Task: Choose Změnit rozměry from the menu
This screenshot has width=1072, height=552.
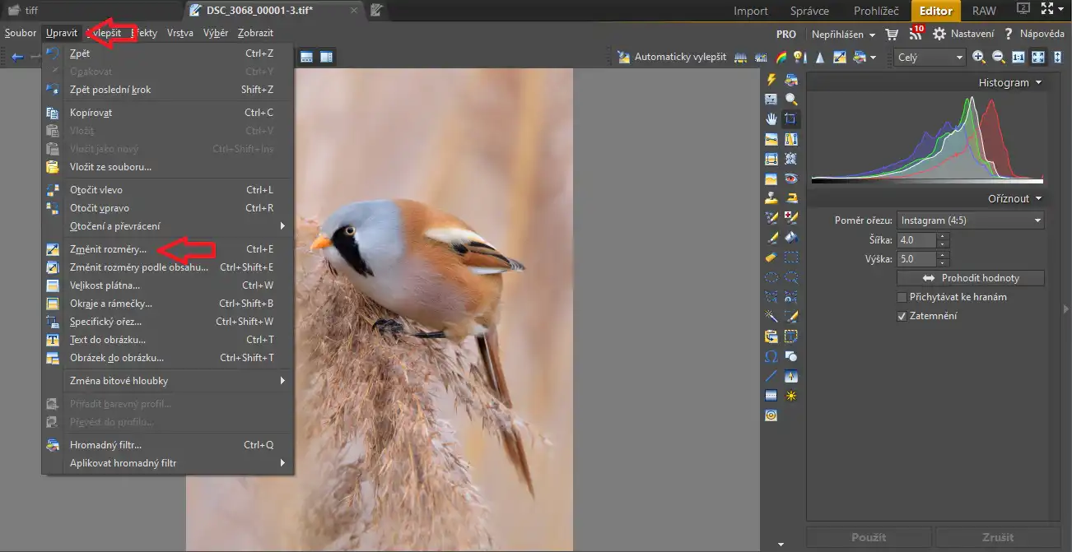Action: click(x=108, y=248)
